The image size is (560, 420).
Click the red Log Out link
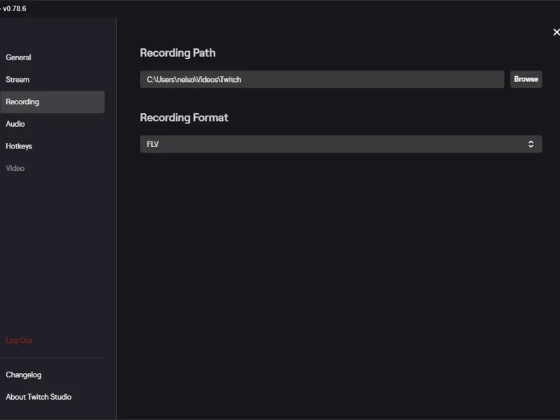coord(20,340)
